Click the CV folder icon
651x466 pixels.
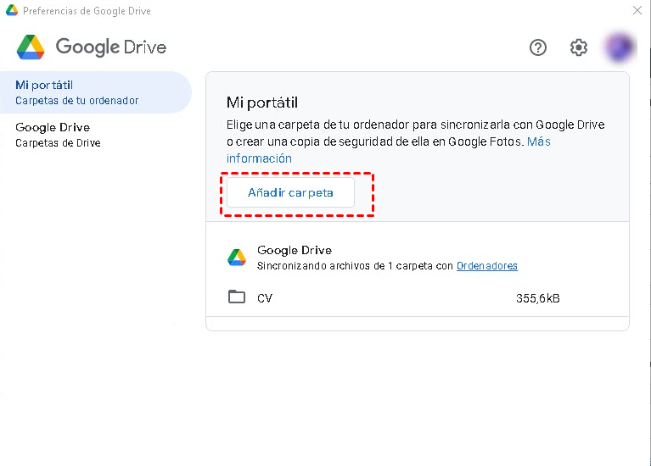click(237, 297)
